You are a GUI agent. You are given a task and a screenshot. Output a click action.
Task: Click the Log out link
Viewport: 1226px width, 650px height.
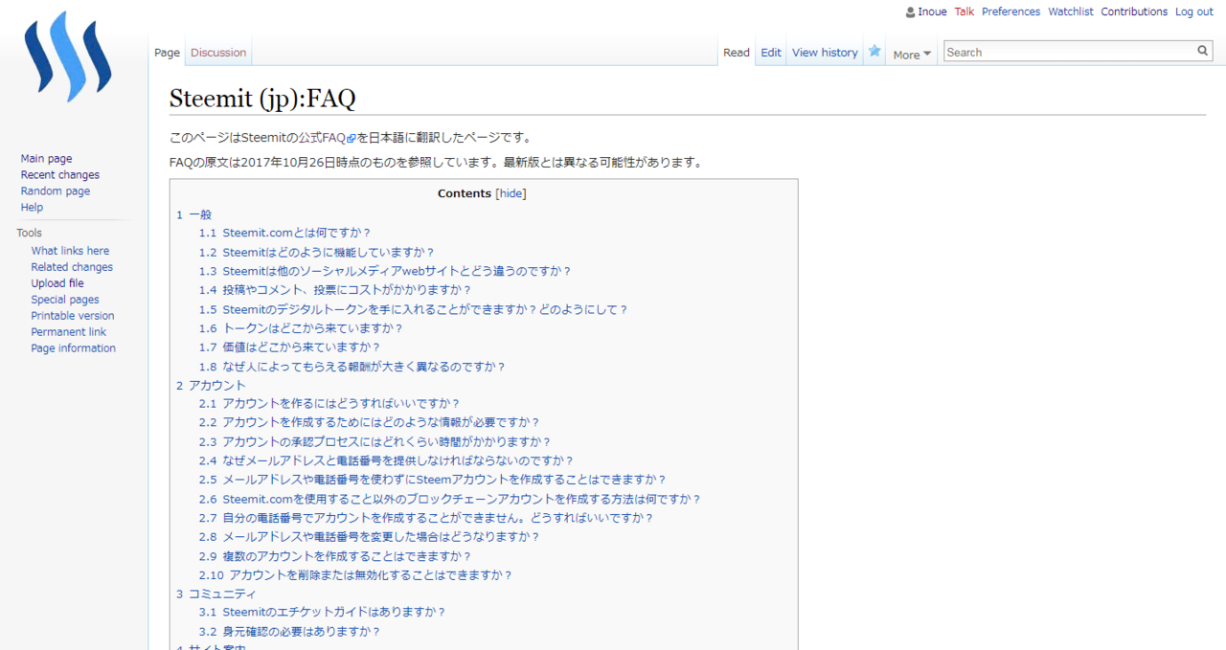(1194, 11)
